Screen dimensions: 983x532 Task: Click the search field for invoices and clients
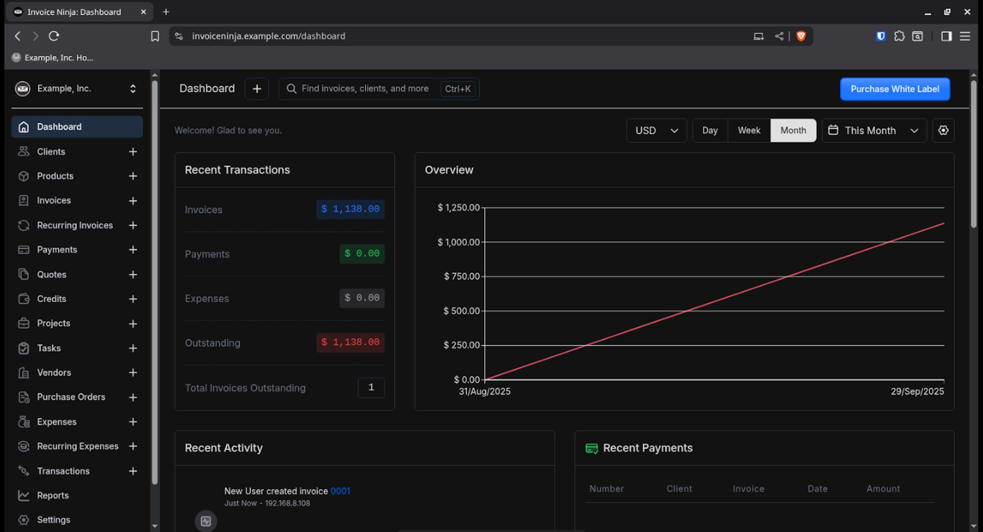365,88
